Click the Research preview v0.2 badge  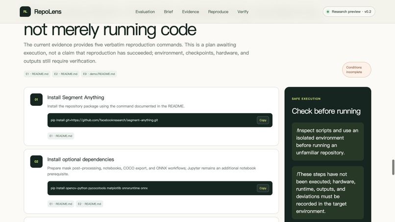pyautogui.click(x=349, y=12)
